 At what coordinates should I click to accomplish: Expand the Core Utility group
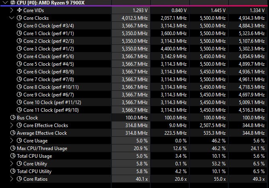[x=12, y=163]
